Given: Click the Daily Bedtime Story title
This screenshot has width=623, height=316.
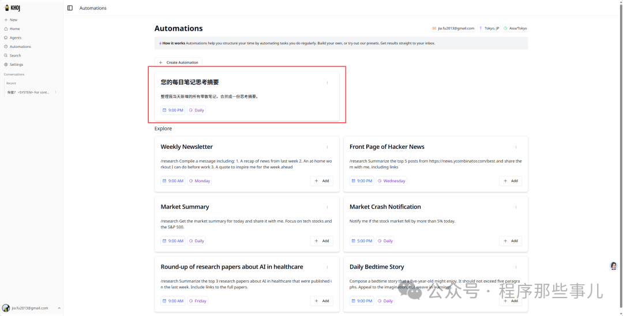Looking at the screenshot, I should pos(377,267).
